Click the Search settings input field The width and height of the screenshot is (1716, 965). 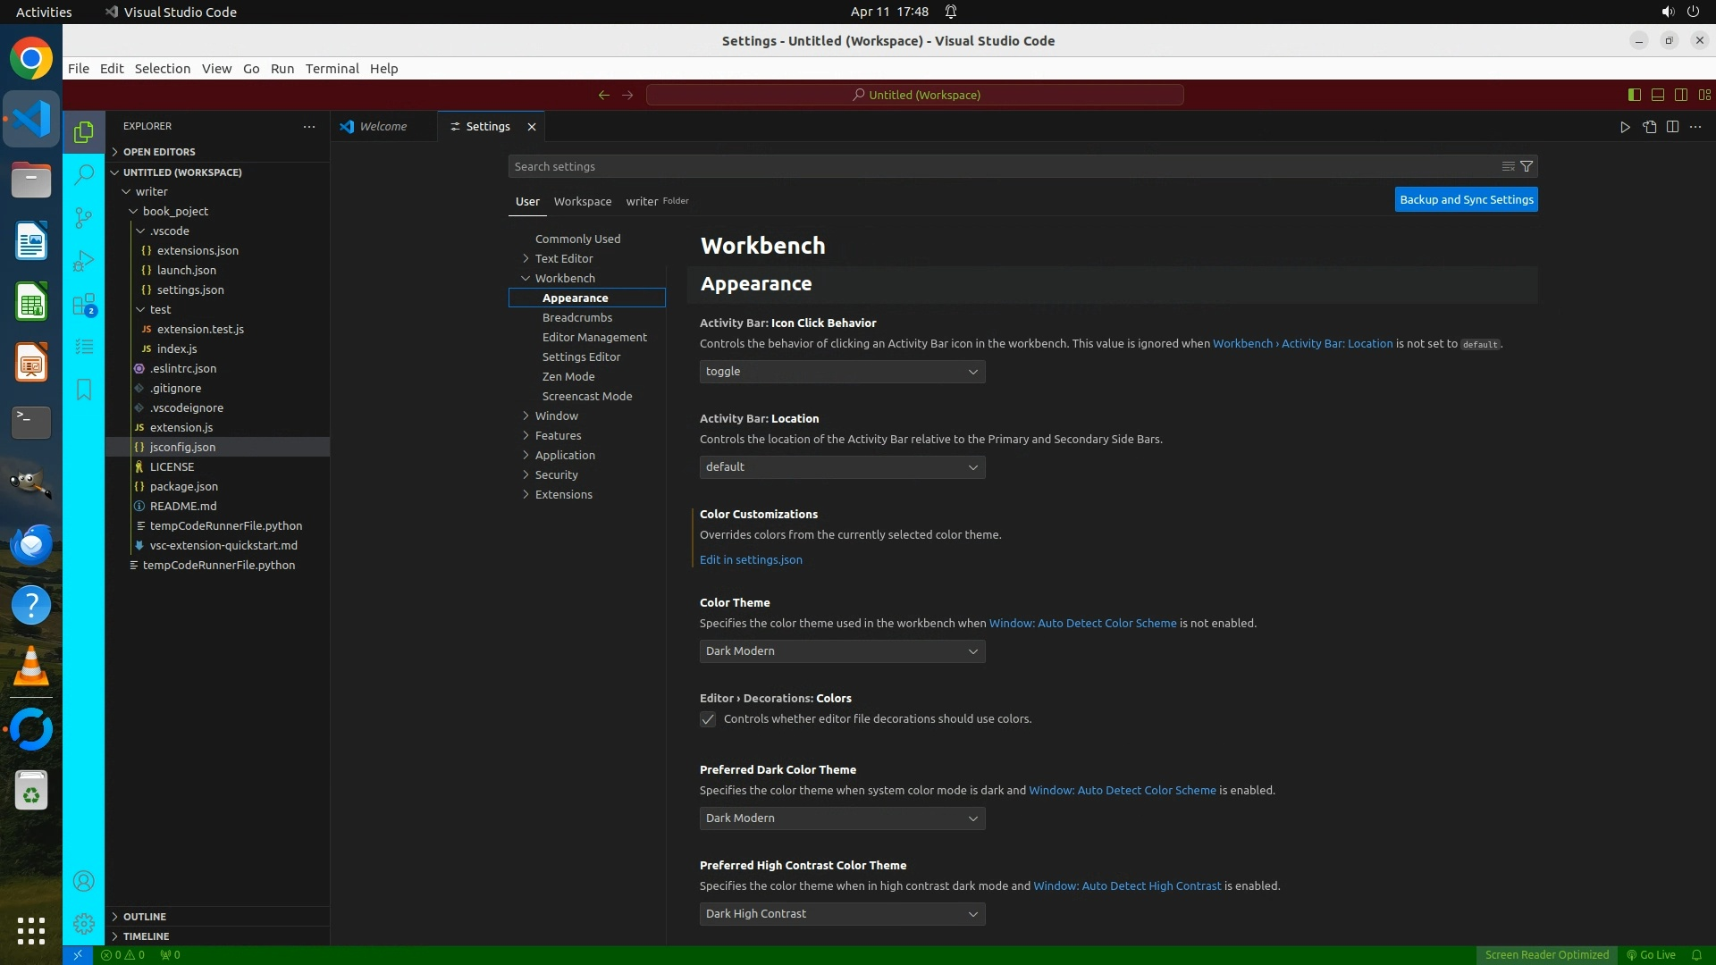[1001, 166]
